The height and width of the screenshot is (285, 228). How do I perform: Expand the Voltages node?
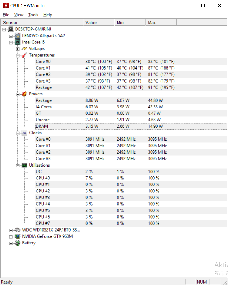(18, 49)
